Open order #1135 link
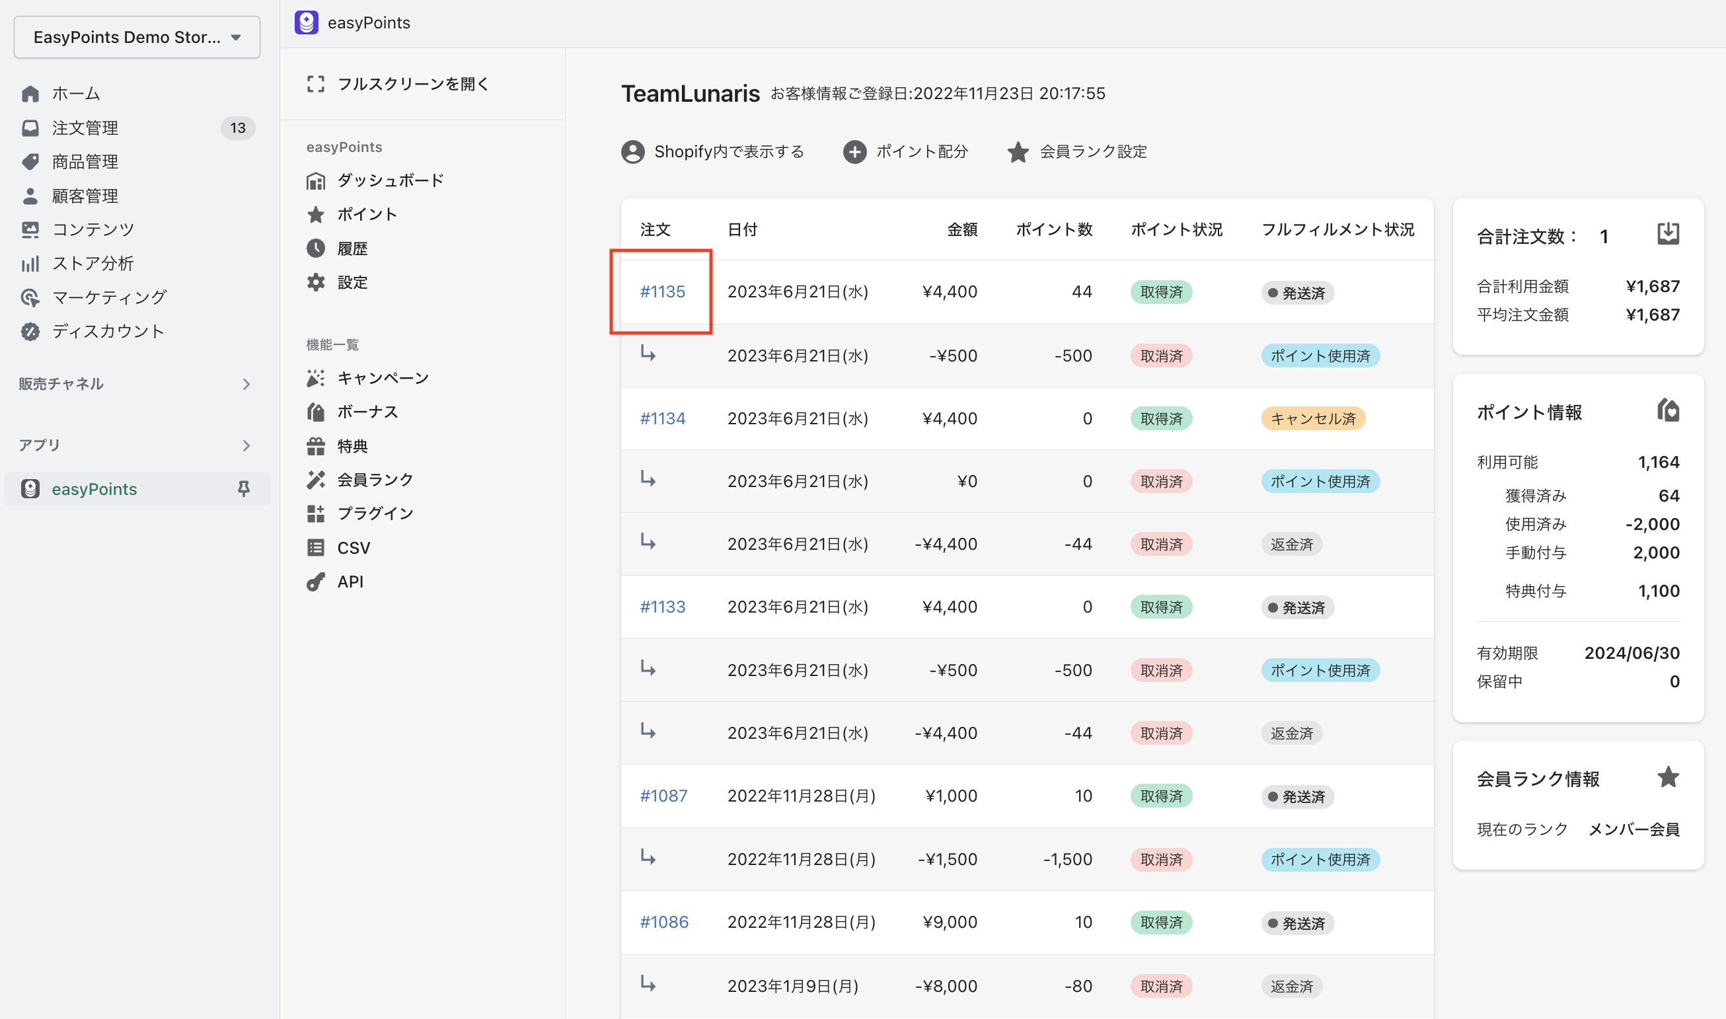1726x1019 pixels. click(663, 292)
